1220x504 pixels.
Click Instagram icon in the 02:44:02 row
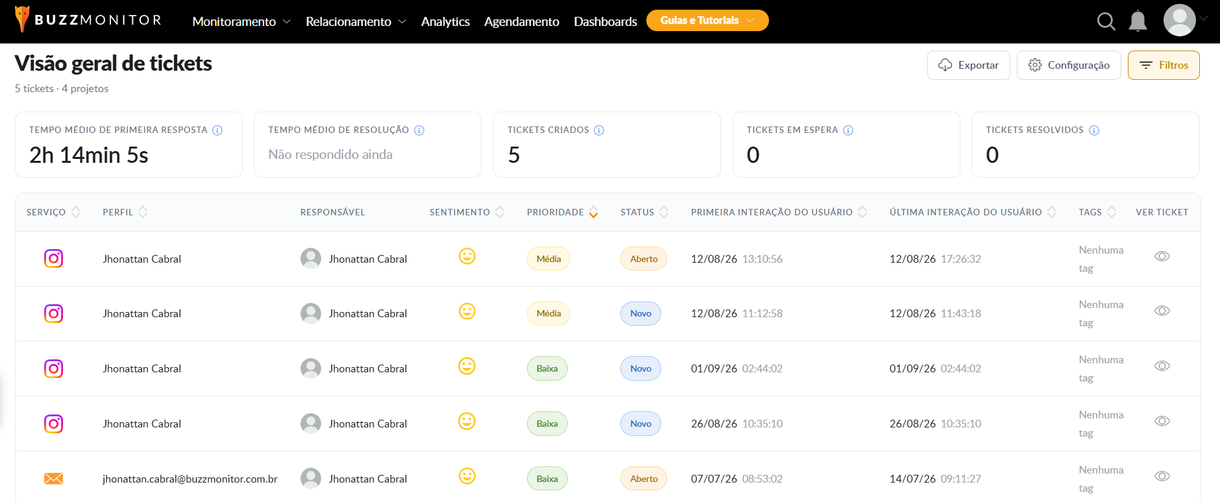[x=53, y=368]
